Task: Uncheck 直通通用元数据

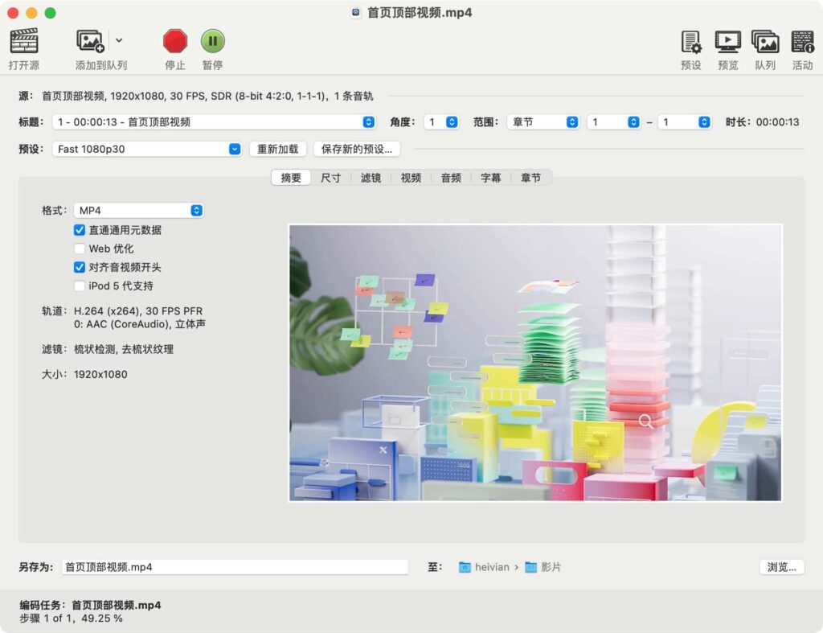Action: click(80, 229)
